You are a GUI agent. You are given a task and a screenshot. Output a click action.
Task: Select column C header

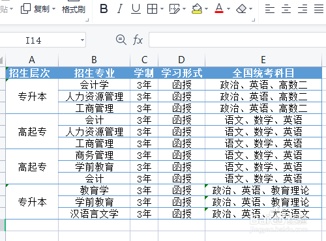(144, 60)
